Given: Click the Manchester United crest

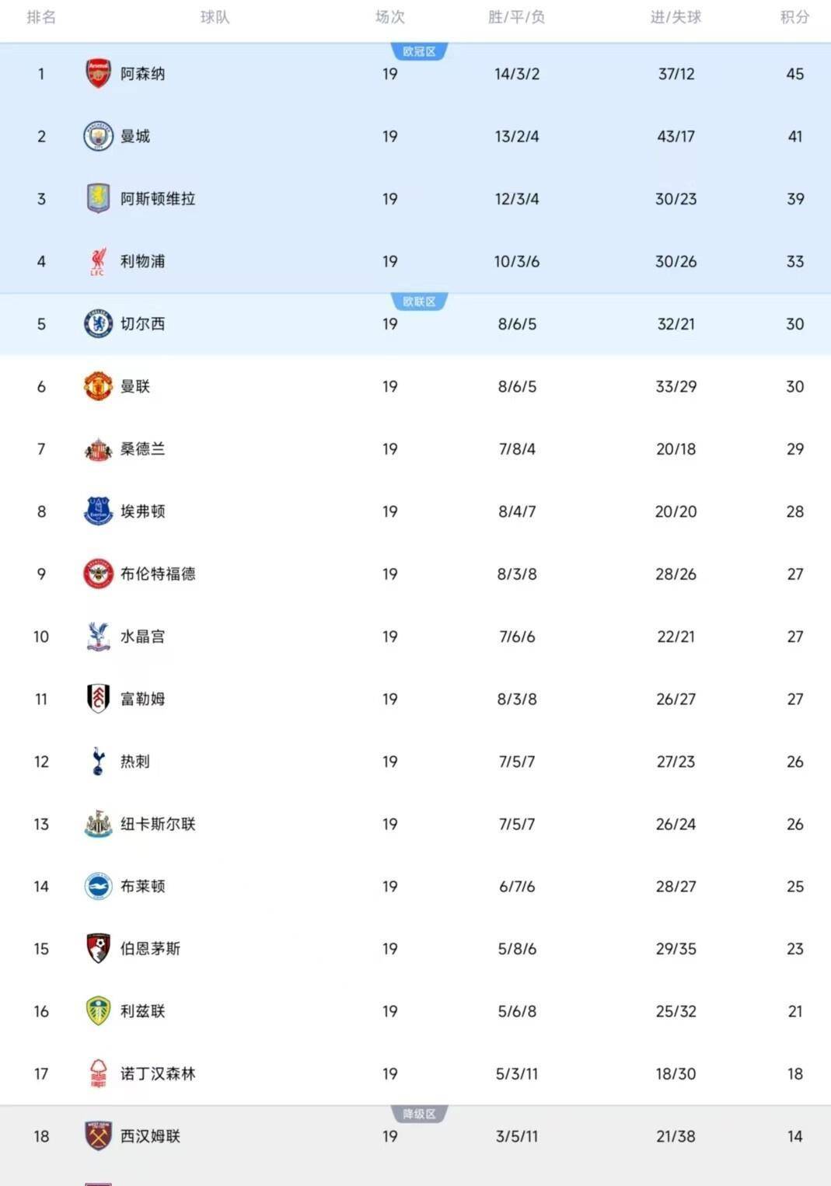Looking at the screenshot, I should tap(98, 386).
